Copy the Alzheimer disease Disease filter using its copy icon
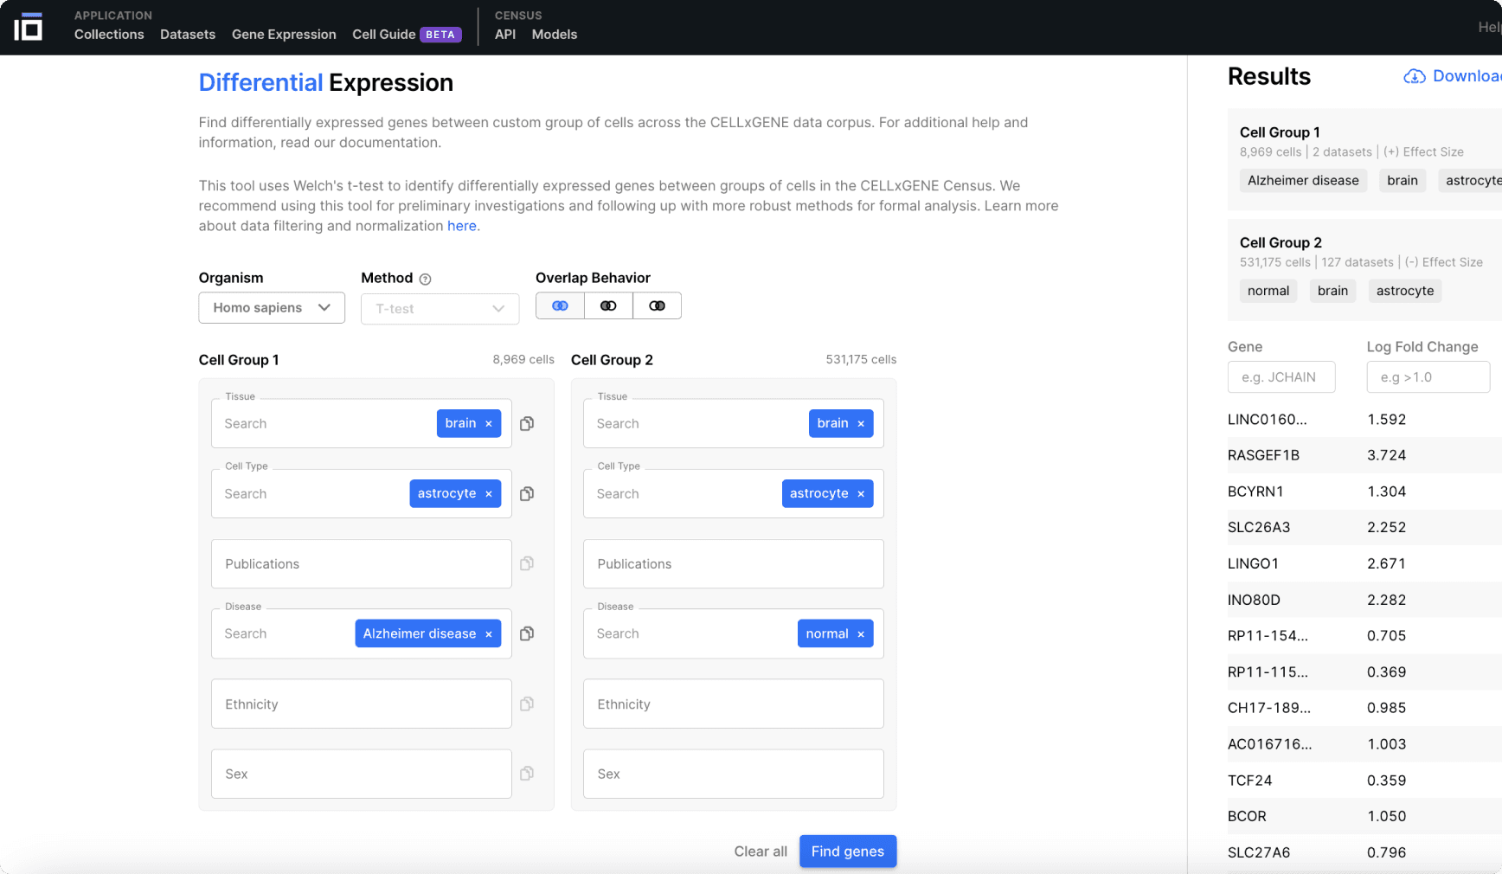The height and width of the screenshot is (874, 1502). tap(527, 633)
